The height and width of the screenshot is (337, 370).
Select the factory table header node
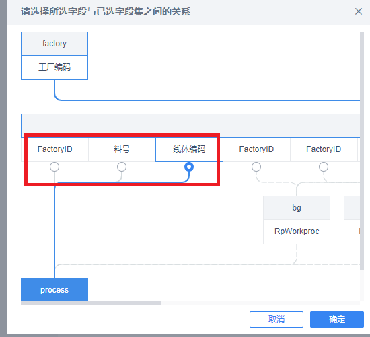(x=54, y=44)
